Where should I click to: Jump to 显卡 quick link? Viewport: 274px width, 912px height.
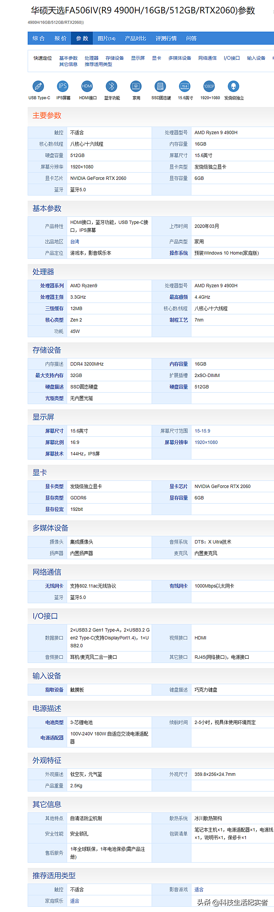(157, 58)
